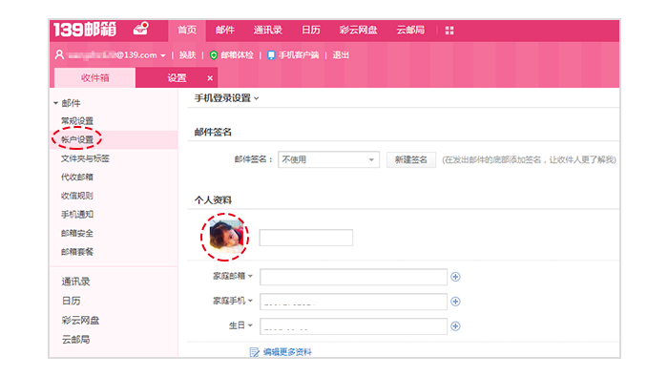Click the green 邮箱体检 shield icon
The height and width of the screenshot is (377, 668).
[x=214, y=55]
